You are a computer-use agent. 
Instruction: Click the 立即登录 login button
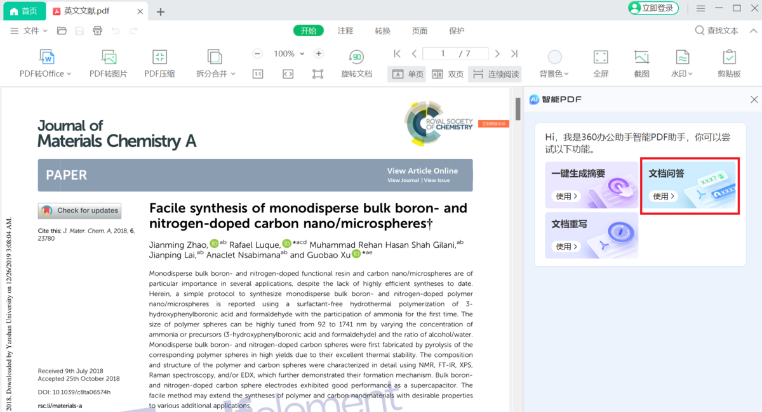click(x=653, y=8)
